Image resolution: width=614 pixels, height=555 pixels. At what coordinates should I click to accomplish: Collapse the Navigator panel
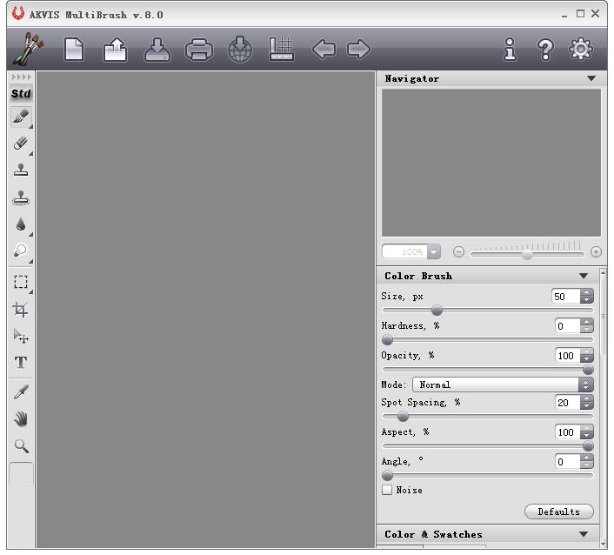point(591,78)
